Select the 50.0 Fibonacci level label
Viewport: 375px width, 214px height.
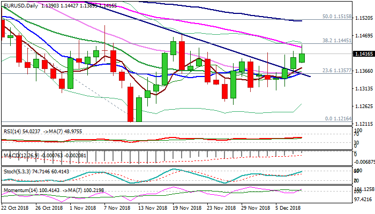(337, 17)
